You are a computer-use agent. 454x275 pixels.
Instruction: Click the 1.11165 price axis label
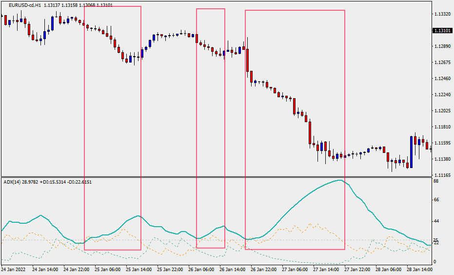pyautogui.click(x=441, y=175)
